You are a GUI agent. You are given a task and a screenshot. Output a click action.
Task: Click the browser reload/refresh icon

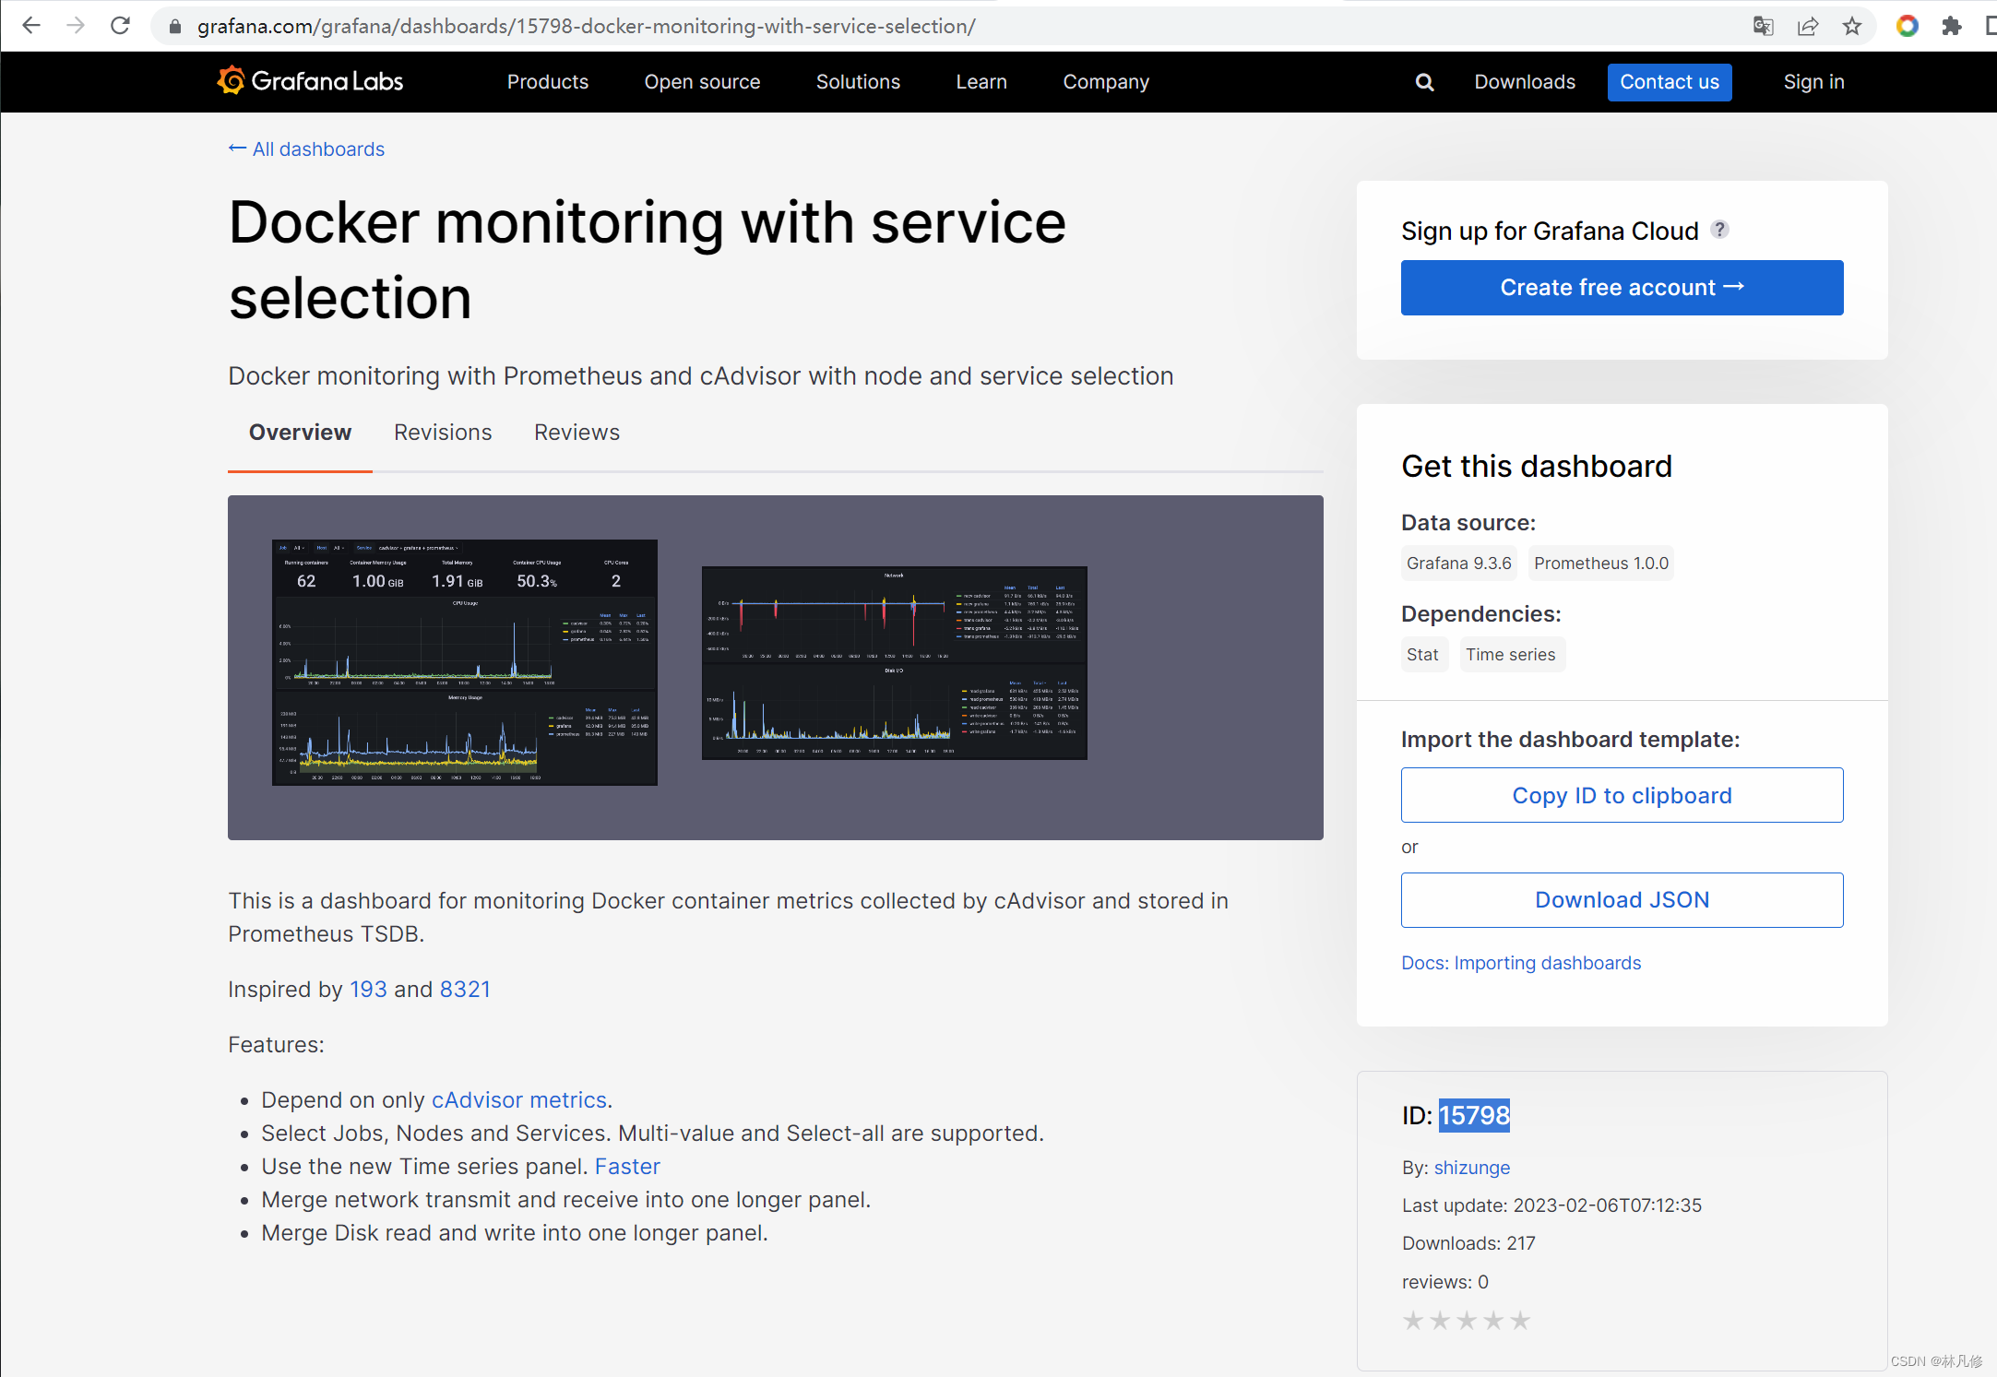click(120, 26)
